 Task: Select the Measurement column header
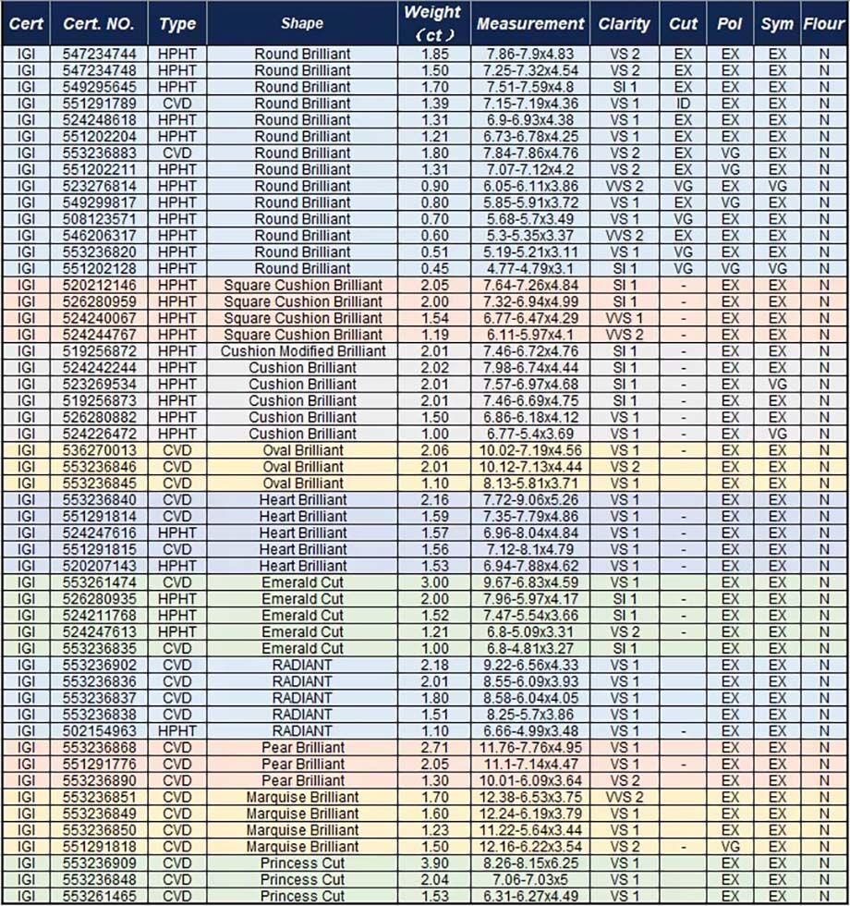click(x=530, y=24)
